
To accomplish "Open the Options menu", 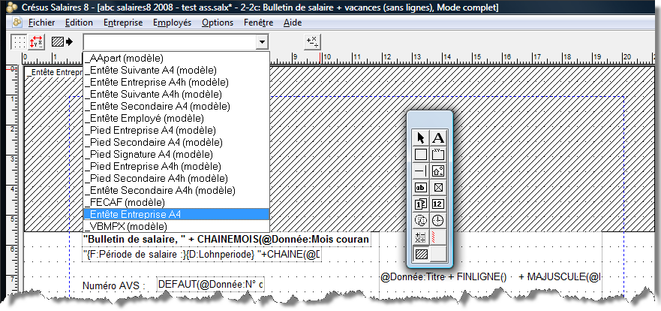I will (218, 23).
